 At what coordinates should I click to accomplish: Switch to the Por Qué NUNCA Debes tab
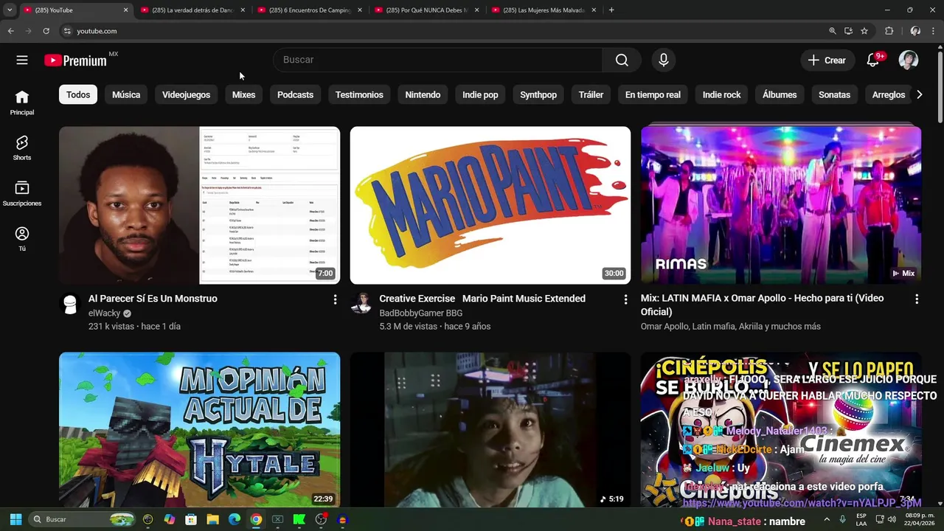click(x=427, y=10)
